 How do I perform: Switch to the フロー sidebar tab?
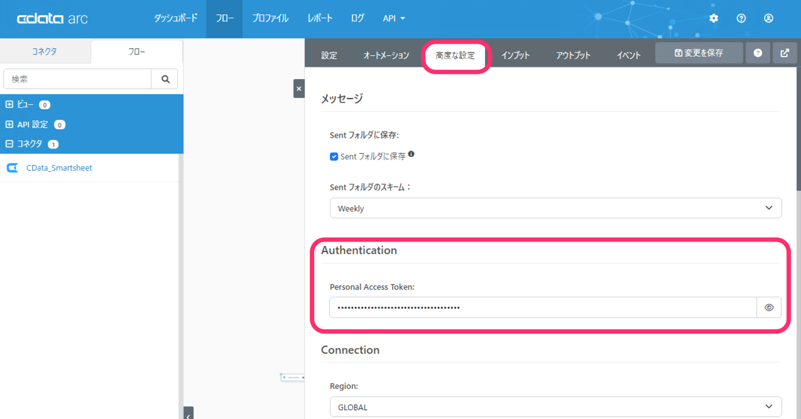[136, 52]
